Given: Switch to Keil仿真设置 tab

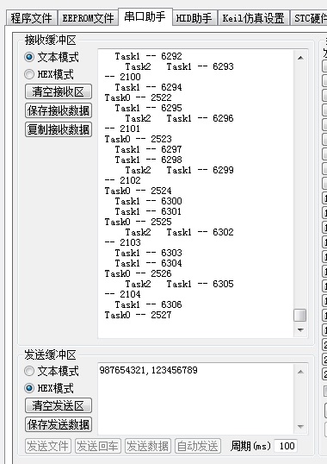Looking at the screenshot, I should [253, 18].
